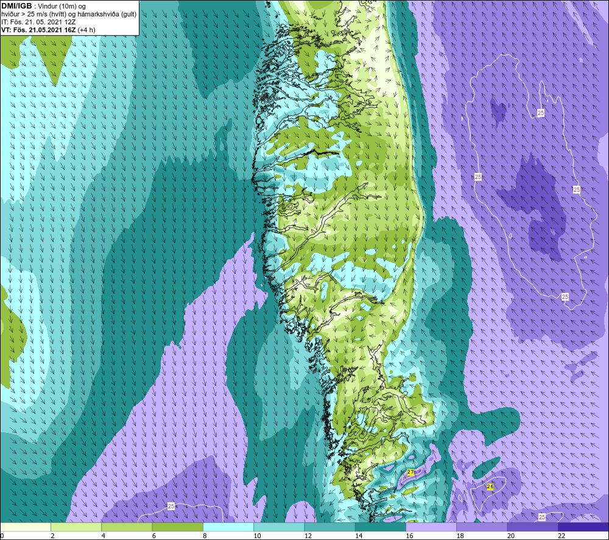Screen dimensions: 609x540
Task: Click the yellow '26' maximum gust label
Action: point(490,486)
